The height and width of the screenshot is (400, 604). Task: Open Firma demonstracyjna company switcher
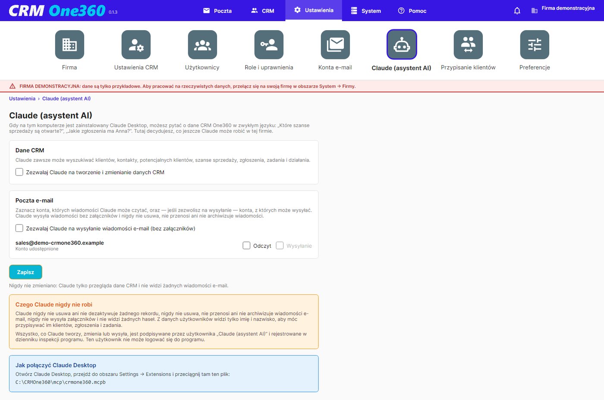pyautogui.click(x=568, y=8)
